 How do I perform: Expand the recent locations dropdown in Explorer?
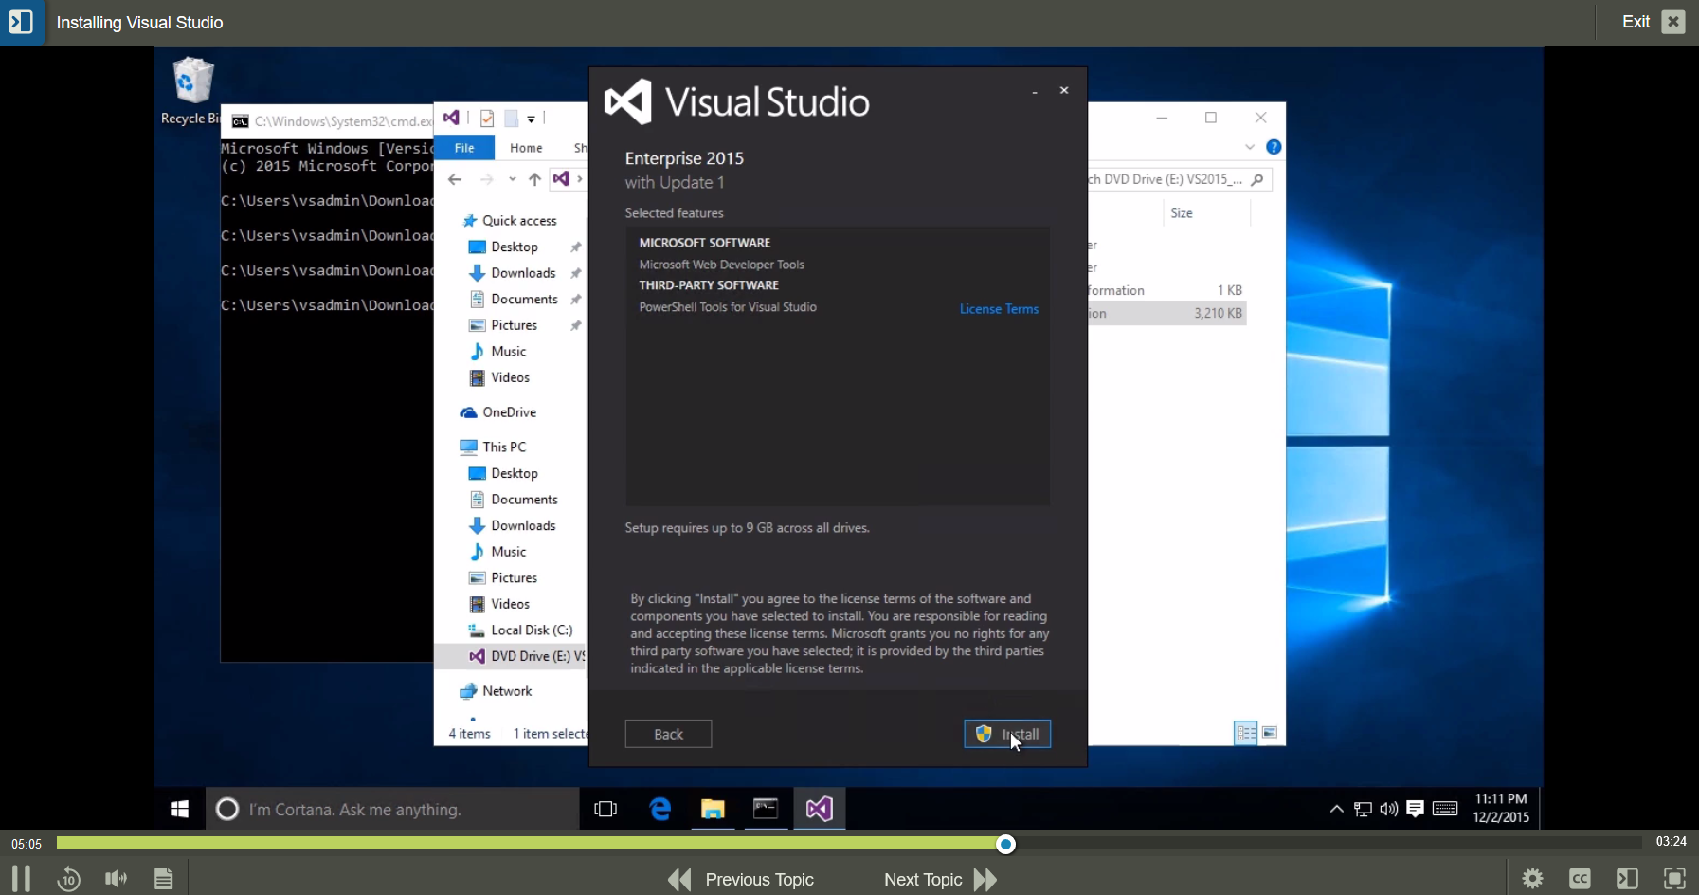[513, 179]
